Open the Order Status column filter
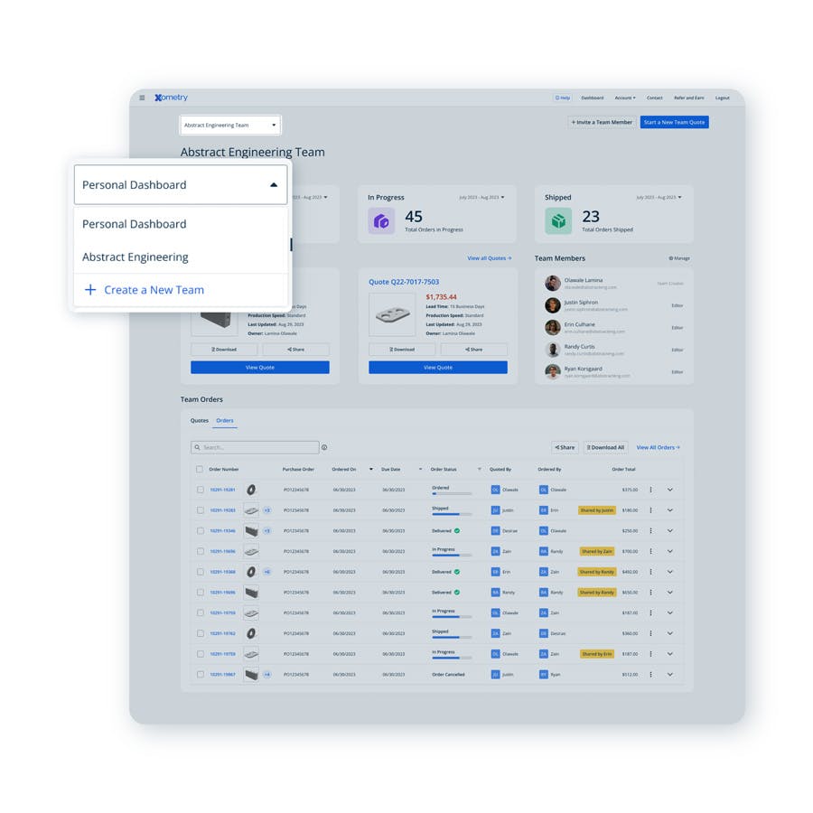Viewport: 813px width, 813px height. tap(479, 469)
